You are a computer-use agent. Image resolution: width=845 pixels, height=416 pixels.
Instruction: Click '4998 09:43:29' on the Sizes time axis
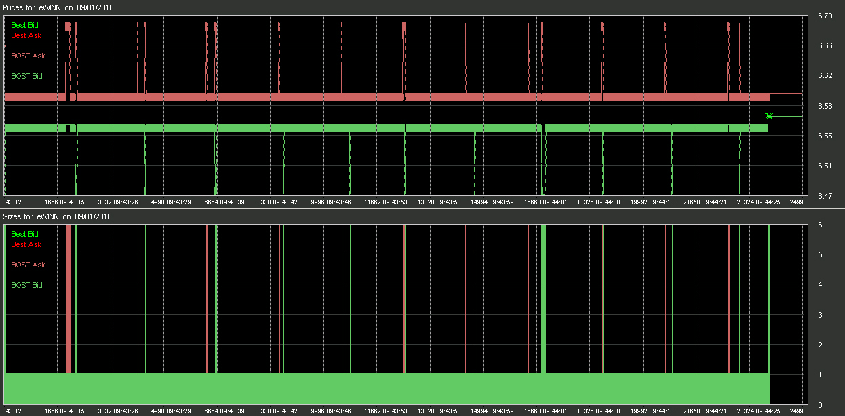click(x=172, y=411)
